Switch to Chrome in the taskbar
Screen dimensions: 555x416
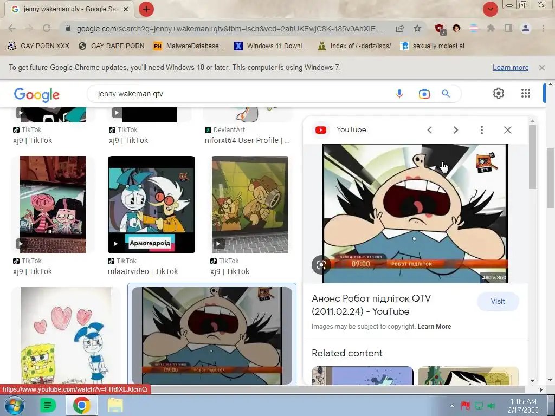(81, 405)
